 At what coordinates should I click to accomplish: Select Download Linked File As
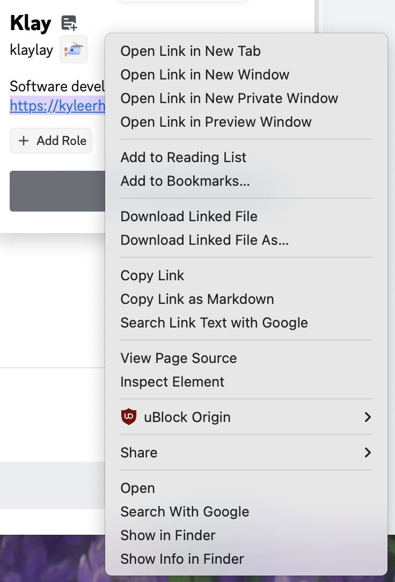[205, 240]
